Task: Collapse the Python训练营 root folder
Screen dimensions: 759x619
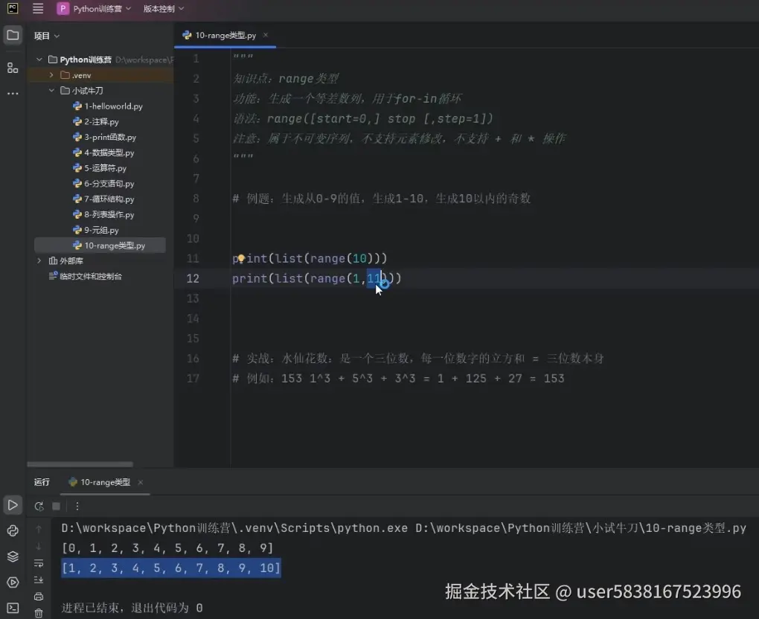Action: [39, 60]
